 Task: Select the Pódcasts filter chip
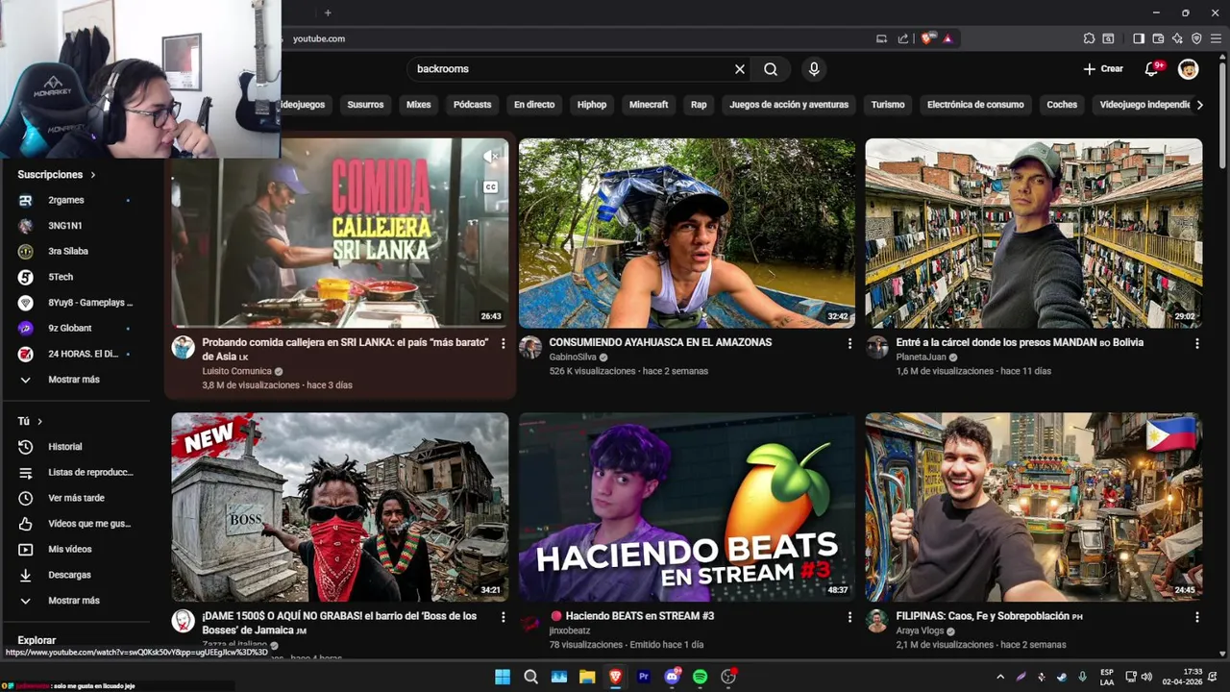coord(472,105)
